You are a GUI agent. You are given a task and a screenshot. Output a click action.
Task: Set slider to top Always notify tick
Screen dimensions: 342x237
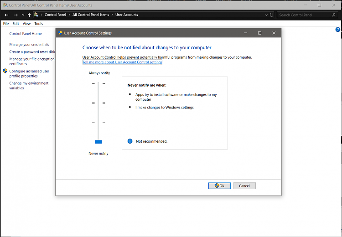point(98,83)
